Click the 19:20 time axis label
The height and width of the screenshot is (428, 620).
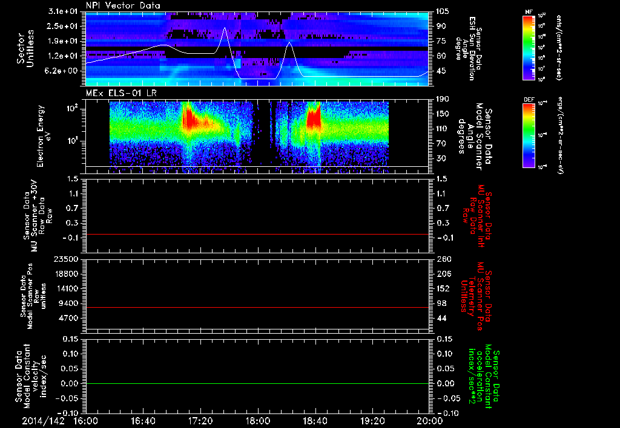point(372,421)
